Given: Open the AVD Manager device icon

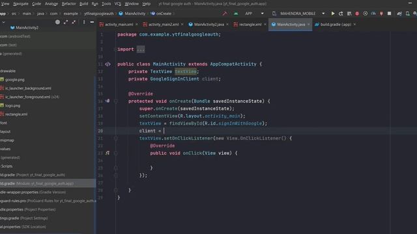Looking at the screenshot, I should (x=407, y=13).
